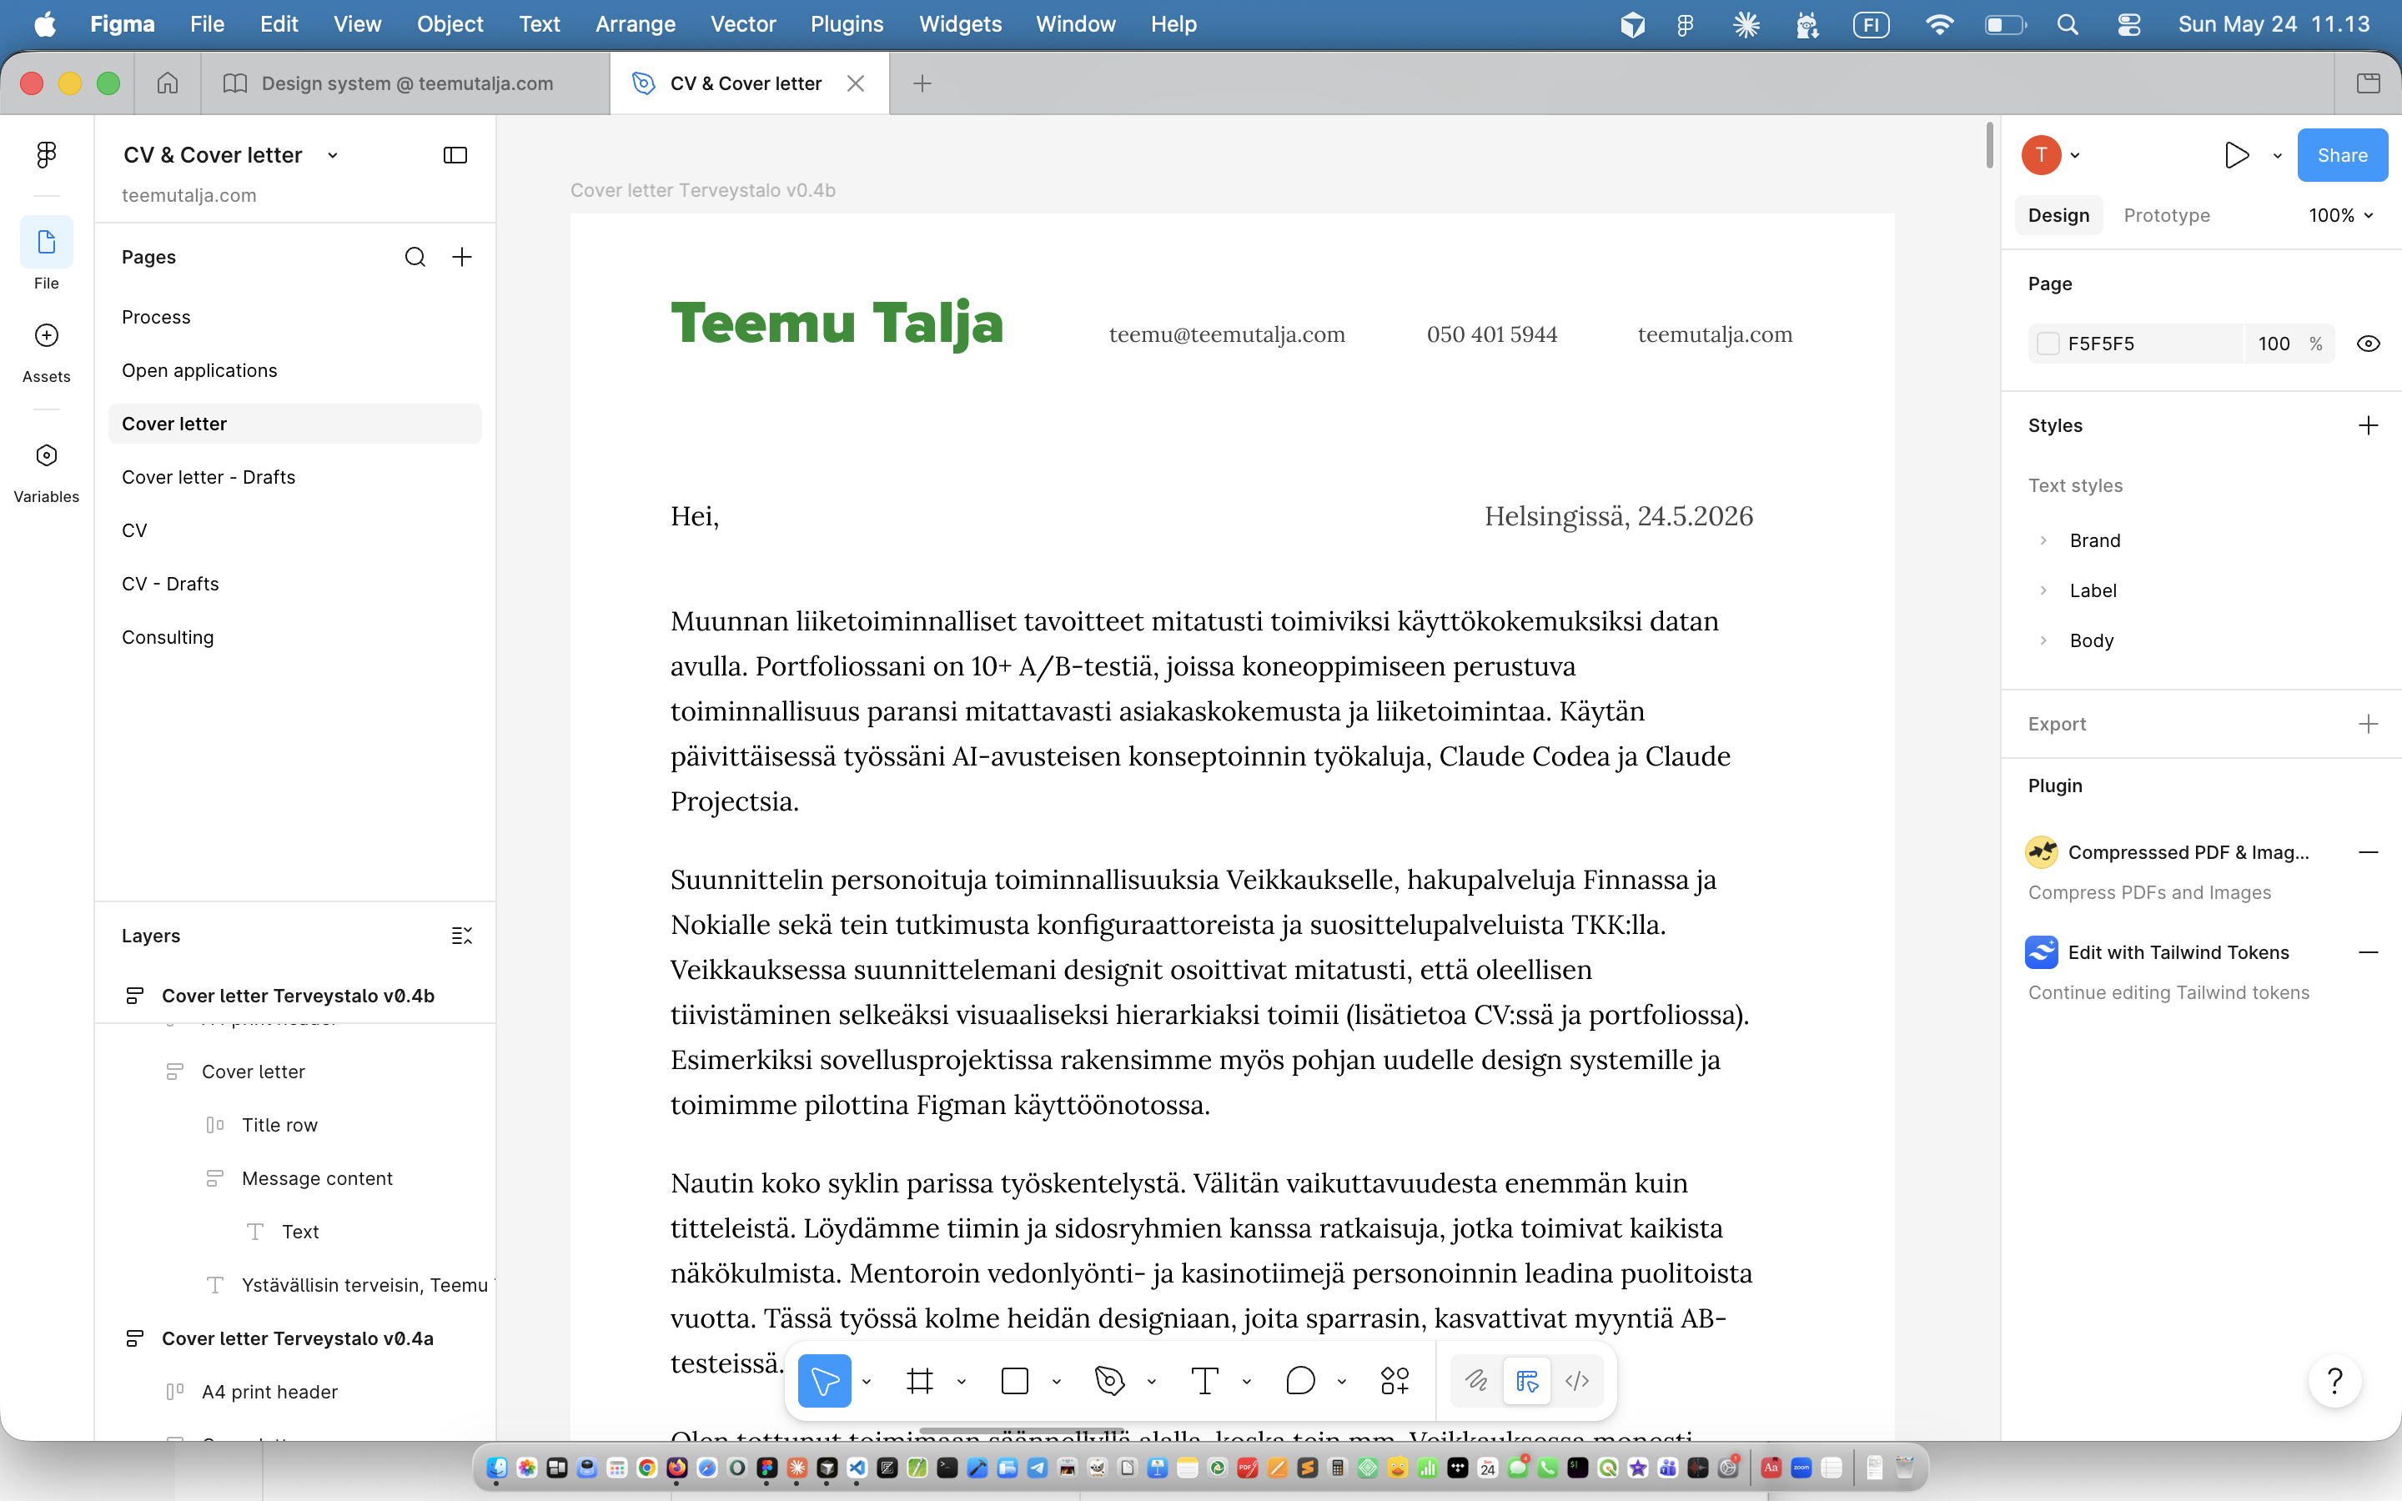Select the Comment tool
The width and height of the screenshot is (2402, 1501).
(x=1300, y=1380)
